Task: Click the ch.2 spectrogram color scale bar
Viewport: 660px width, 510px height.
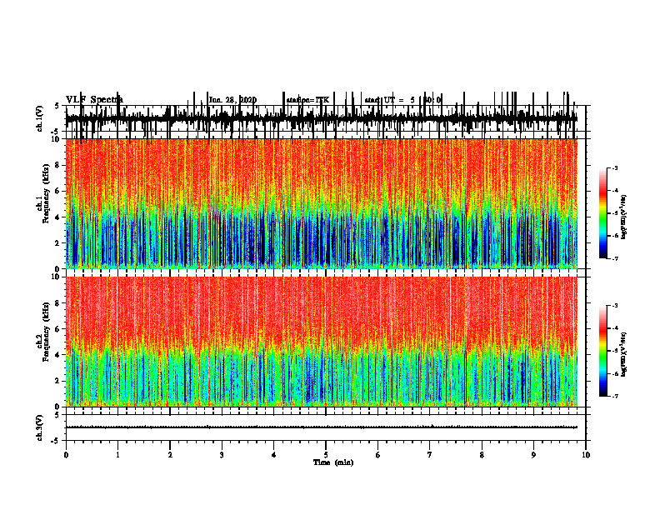Action: 602,351
